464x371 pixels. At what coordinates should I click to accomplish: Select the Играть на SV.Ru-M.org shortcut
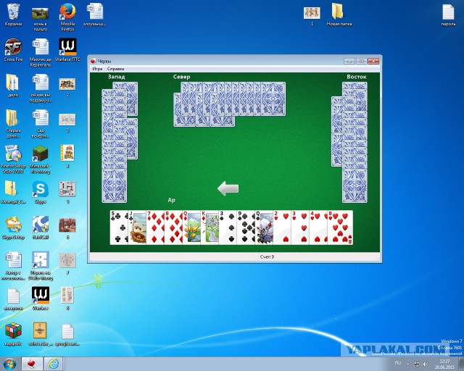pos(41,266)
